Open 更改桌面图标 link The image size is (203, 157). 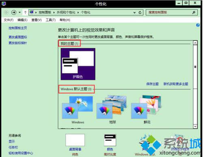click(x=18, y=37)
